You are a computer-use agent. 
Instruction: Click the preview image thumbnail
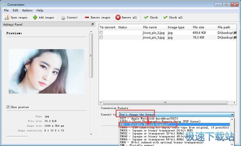coord(46,72)
